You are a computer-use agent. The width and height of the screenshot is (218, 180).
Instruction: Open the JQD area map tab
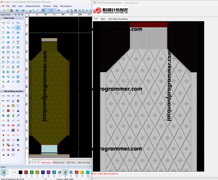pos(84,162)
